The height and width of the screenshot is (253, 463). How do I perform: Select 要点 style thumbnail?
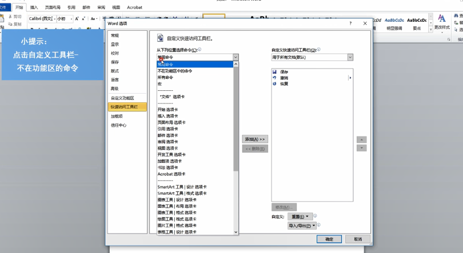click(x=417, y=23)
